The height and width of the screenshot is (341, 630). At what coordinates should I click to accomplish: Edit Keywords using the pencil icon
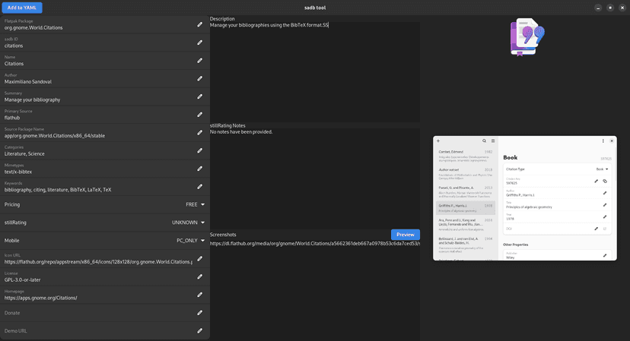pyautogui.click(x=200, y=187)
